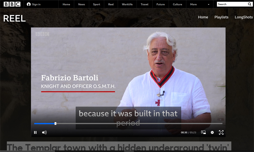This screenshot has width=254, height=152.
Task: Click the BBC logo
Action: [x=12, y=4]
